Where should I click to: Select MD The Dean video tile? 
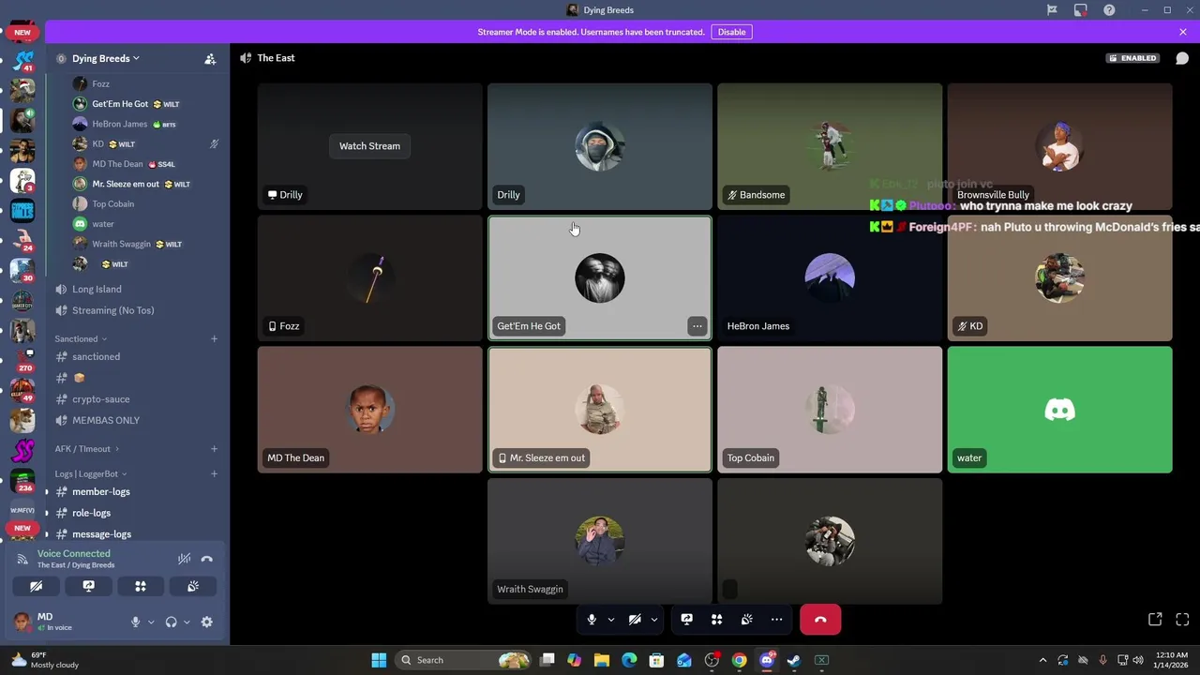(x=369, y=410)
